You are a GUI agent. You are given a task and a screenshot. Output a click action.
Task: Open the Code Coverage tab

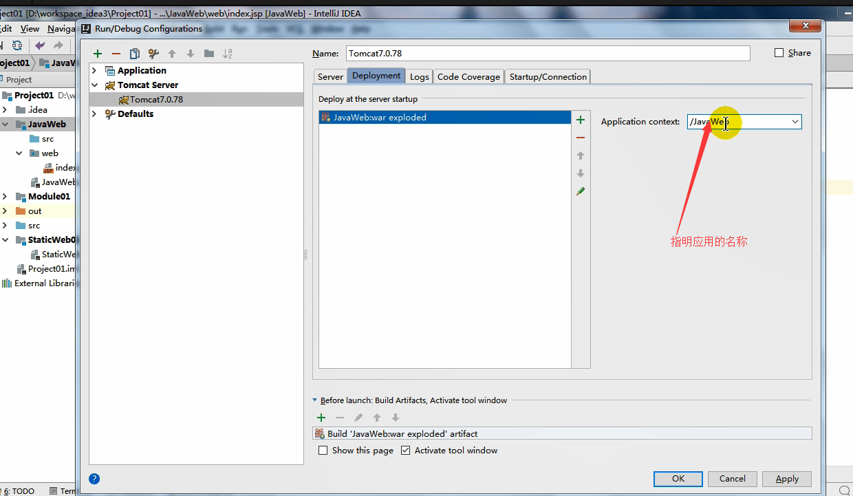pyautogui.click(x=468, y=76)
